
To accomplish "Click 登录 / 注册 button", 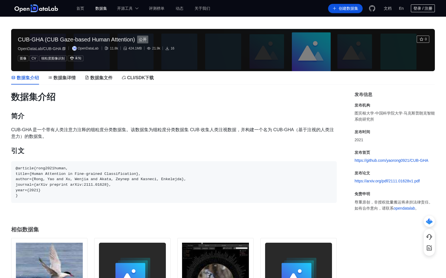I will point(423,8).
